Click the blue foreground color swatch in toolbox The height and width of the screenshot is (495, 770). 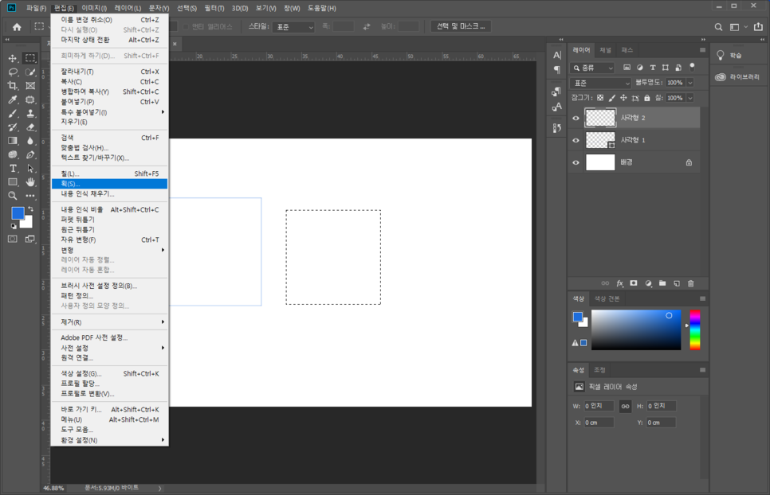click(18, 212)
